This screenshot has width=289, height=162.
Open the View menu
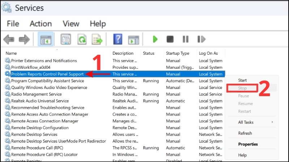click(x=71, y=24)
